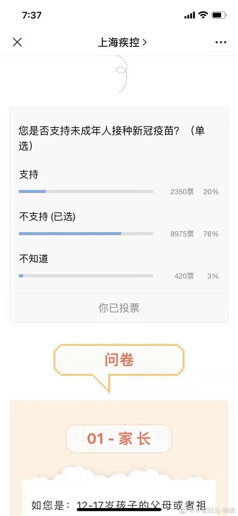Tap the battery status icon
The width and height of the screenshot is (238, 516).
coord(219,15)
